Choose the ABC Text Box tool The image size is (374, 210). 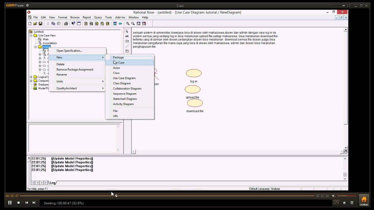coord(127,36)
